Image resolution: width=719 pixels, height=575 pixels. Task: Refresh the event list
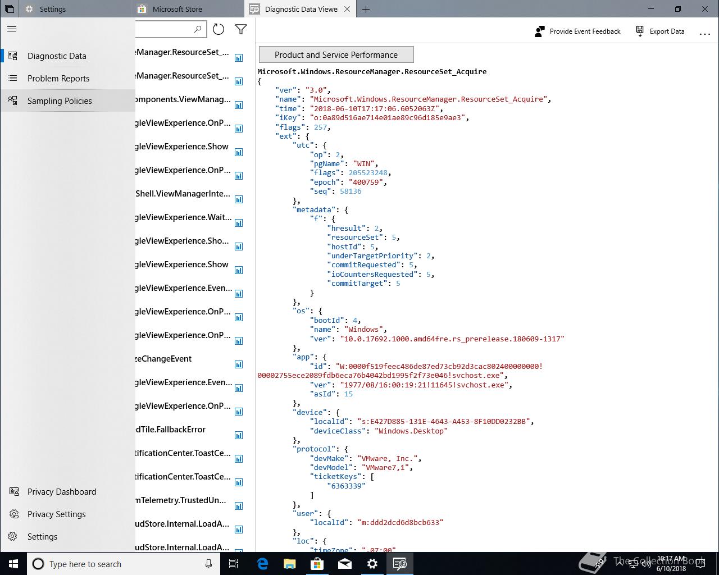[219, 29]
